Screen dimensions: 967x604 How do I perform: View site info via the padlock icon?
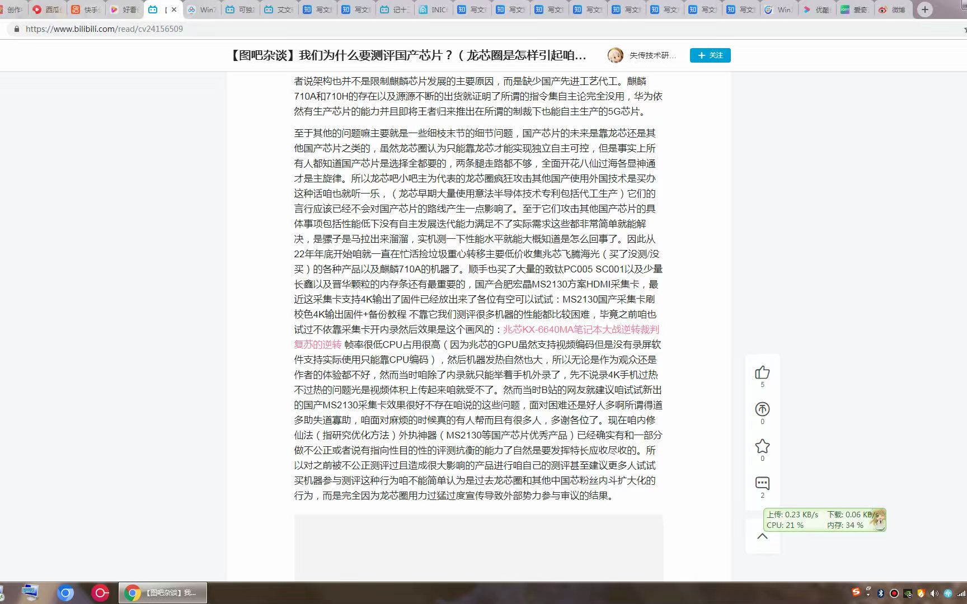click(x=16, y=29)
